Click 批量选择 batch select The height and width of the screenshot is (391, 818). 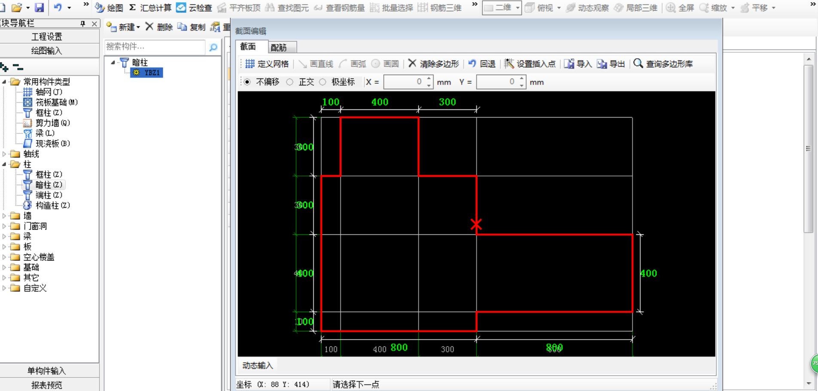(x=391, y=8)
